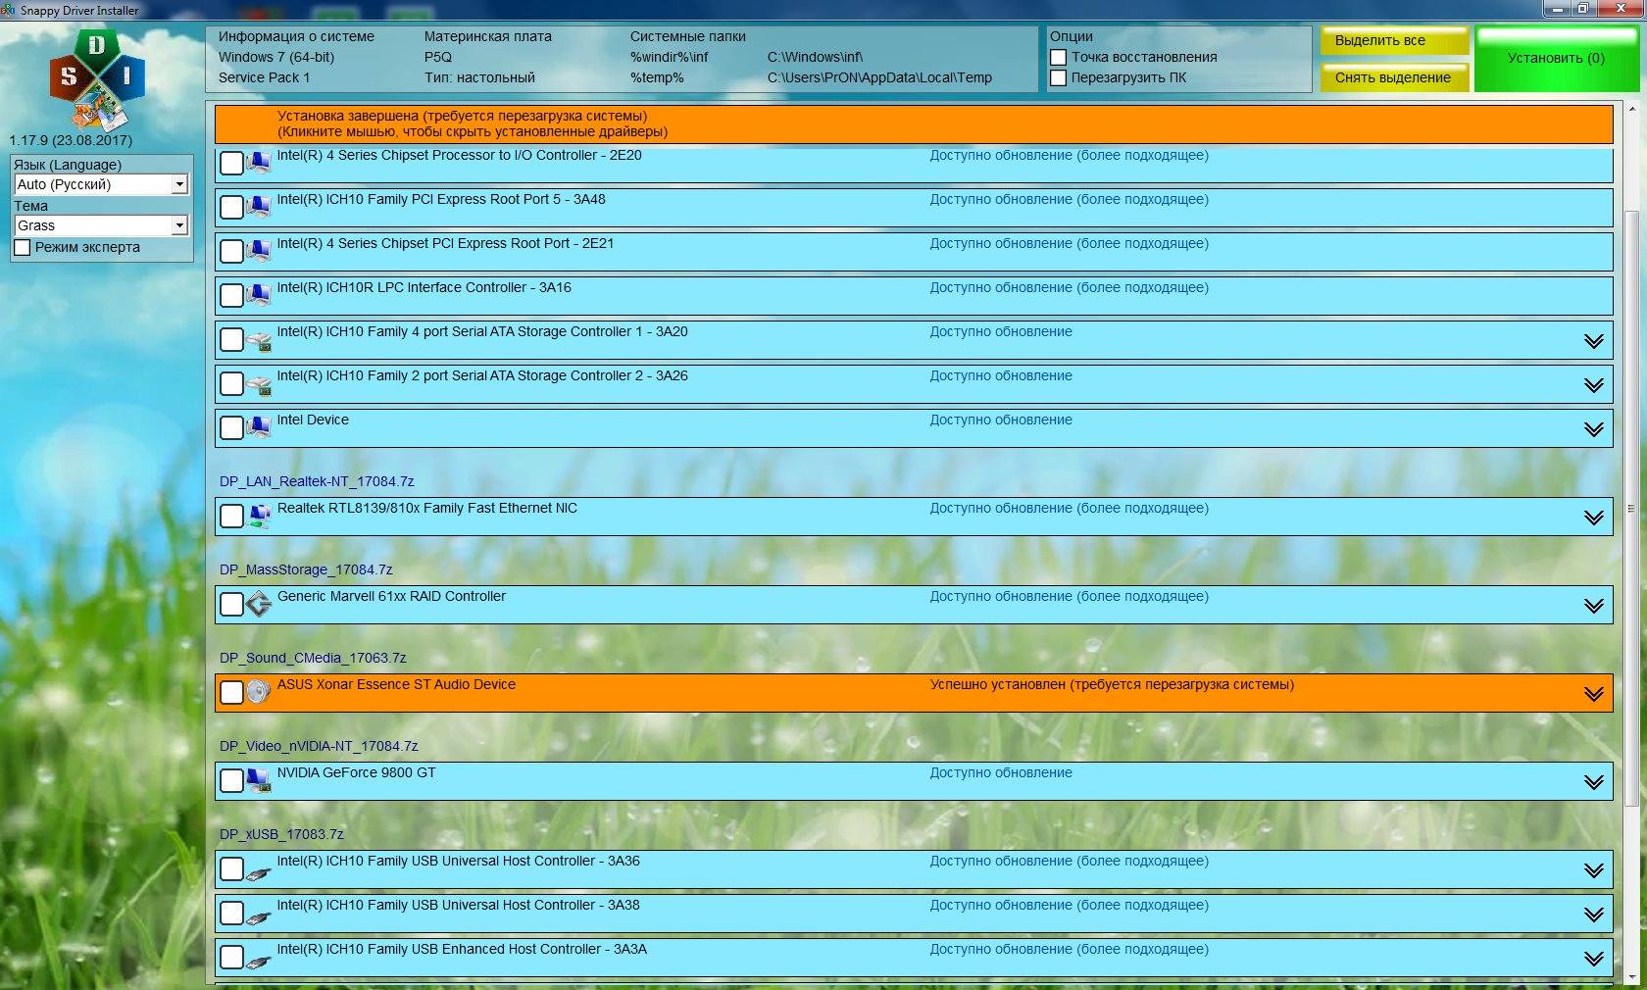
Task: Click the Выделить все button
Action: (1394, 41)
